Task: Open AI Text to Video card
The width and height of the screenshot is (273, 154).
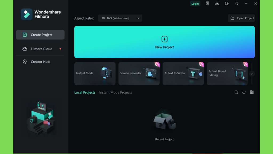Action: pos(183,74)
